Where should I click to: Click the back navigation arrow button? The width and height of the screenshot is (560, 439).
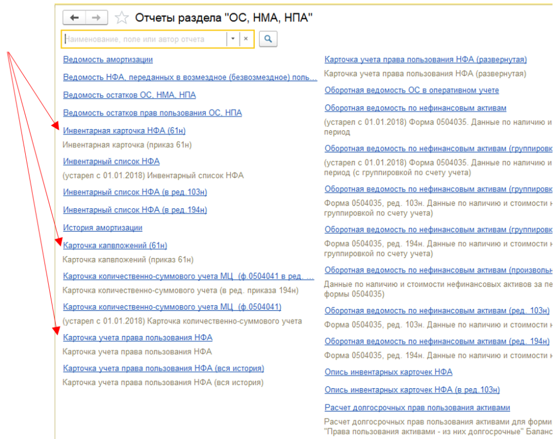pos(74,18)
